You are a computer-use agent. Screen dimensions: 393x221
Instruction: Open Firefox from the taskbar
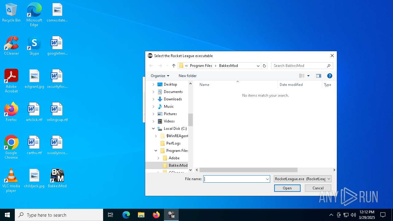[x=156, y=215]
